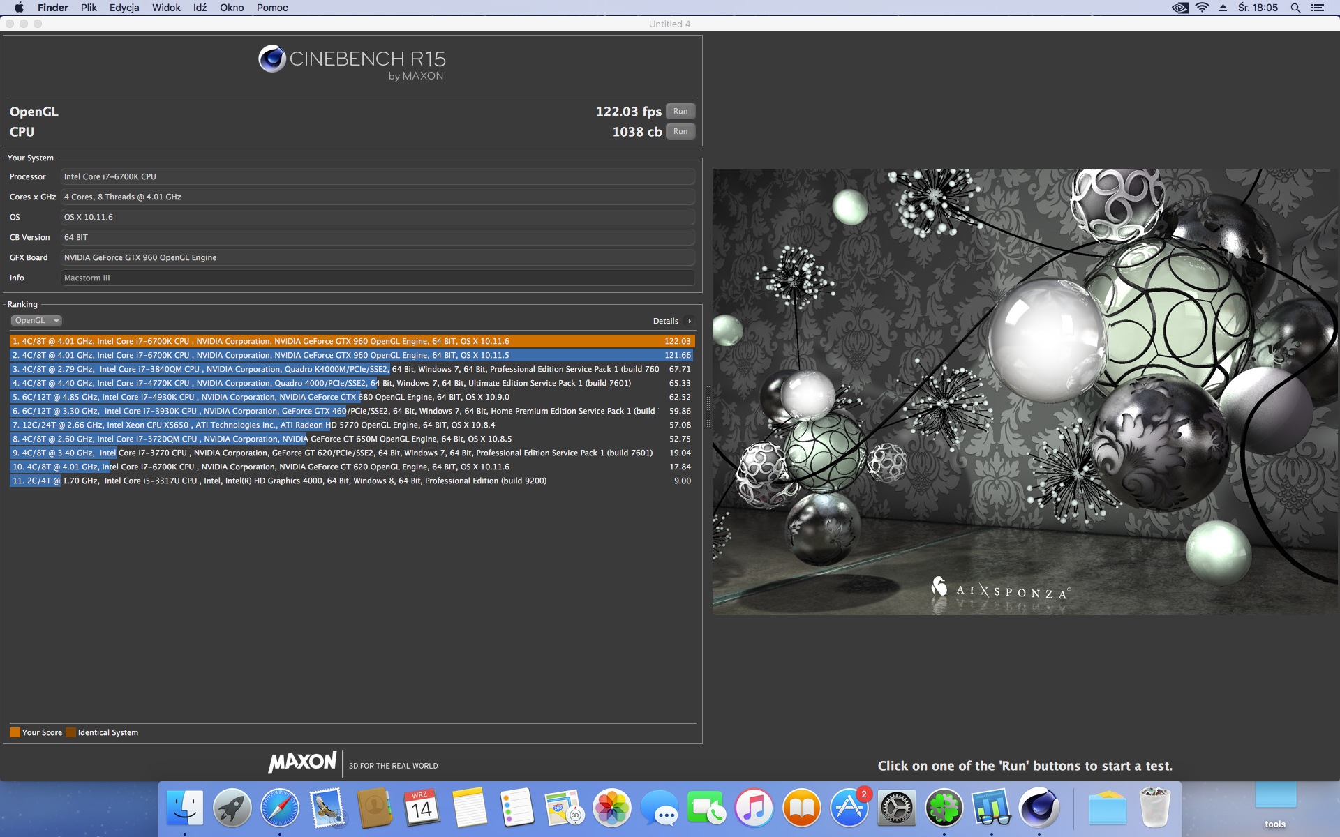Launch Safari from the Dock
Image resolution: width=1340 pixels, height=837 pixels.
279,809
